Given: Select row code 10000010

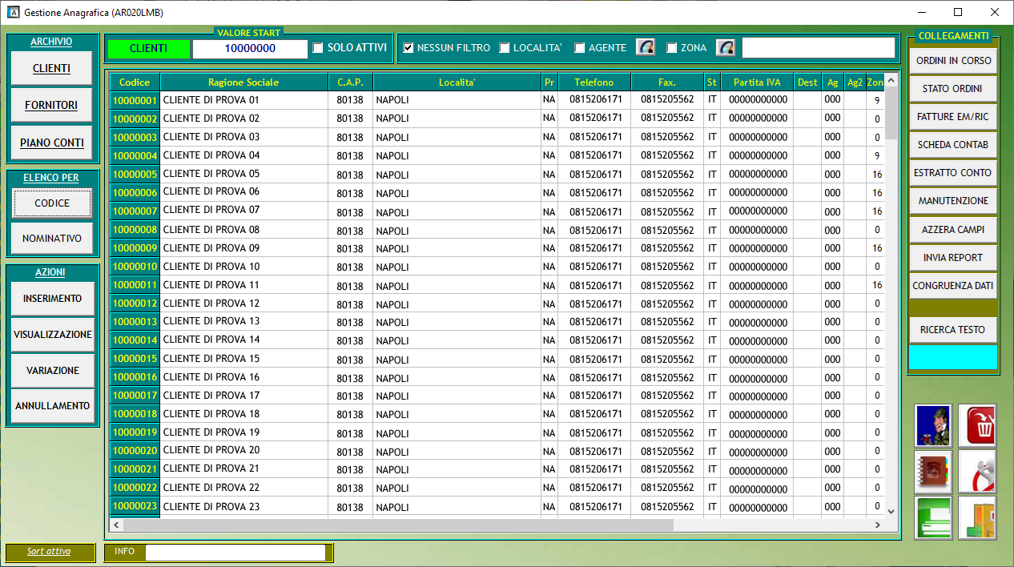Looking at the screenshot, I should pyautogui.click(x=135, y=266).
